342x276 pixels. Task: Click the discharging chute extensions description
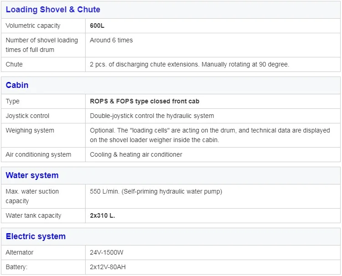(x=189, y=64)
